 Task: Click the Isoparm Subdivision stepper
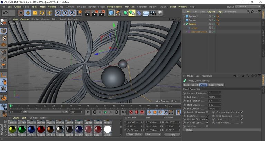pyautogui.click(x=220, y=93)
